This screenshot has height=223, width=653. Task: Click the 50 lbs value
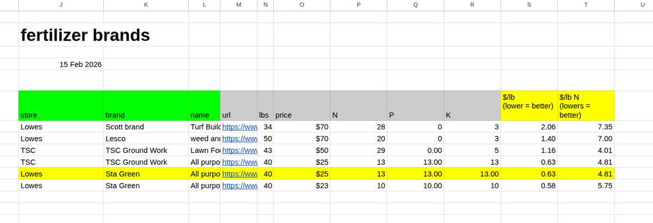coord(266,139)
